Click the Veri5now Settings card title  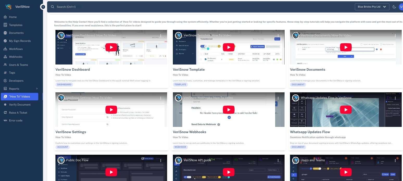(x=71, y=132)
